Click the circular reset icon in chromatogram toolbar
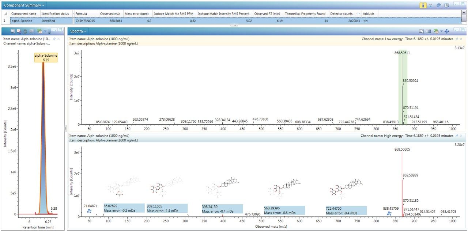This screenshot has width=468, height=231. tap(25, 31)
